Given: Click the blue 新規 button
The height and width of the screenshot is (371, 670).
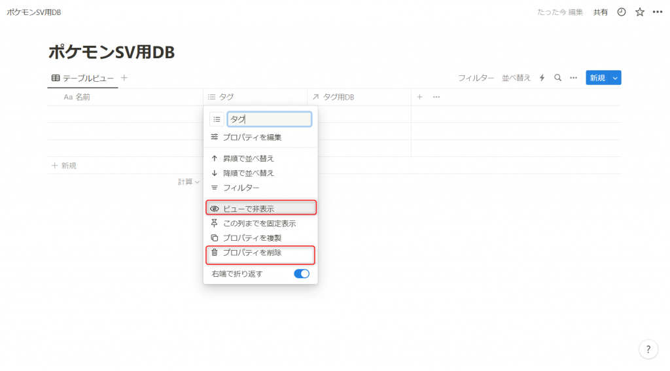Looking at the screenshot, I should point(597,78).
